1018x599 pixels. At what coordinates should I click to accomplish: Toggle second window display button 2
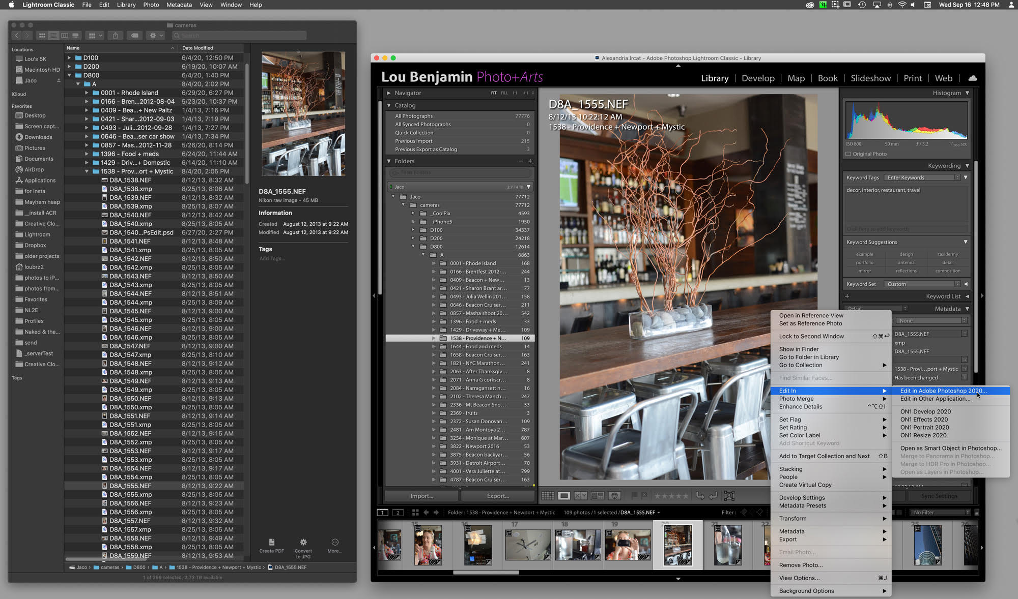[x=398, y=513]
